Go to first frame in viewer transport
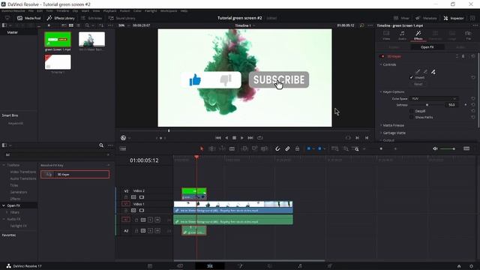 (218, 138)
